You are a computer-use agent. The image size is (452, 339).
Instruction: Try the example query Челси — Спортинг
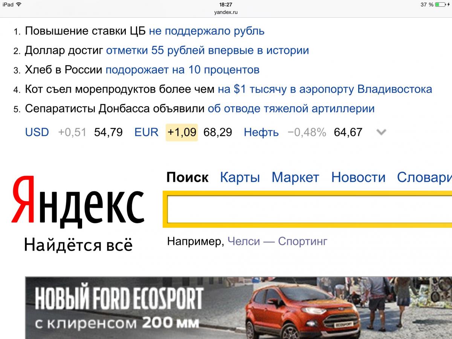278,241
